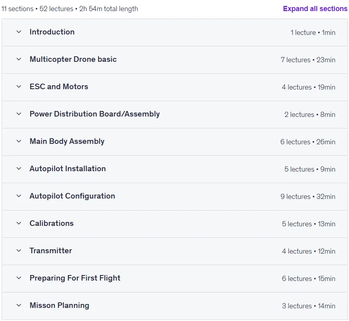
Task: Expand Preparing For First Flight chevron
Action: tap(19, 278)
